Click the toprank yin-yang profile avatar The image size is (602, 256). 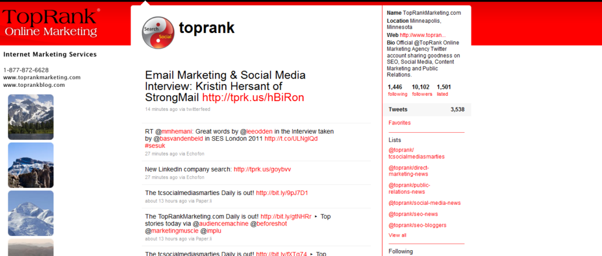159,33
